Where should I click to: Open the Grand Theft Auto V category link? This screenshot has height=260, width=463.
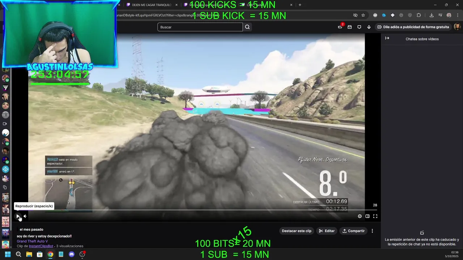pos(32,241)
